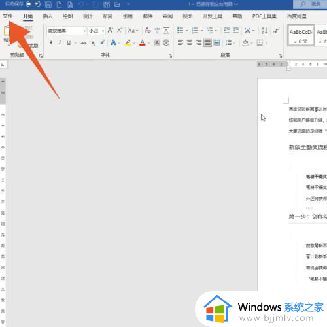Click Decrease Font Size icon
Screen dimensions: 327x327
(120, 31)
